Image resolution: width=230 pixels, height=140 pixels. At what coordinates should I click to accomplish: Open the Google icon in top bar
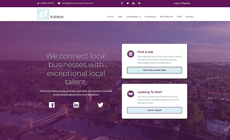click(x=139, y=3)
